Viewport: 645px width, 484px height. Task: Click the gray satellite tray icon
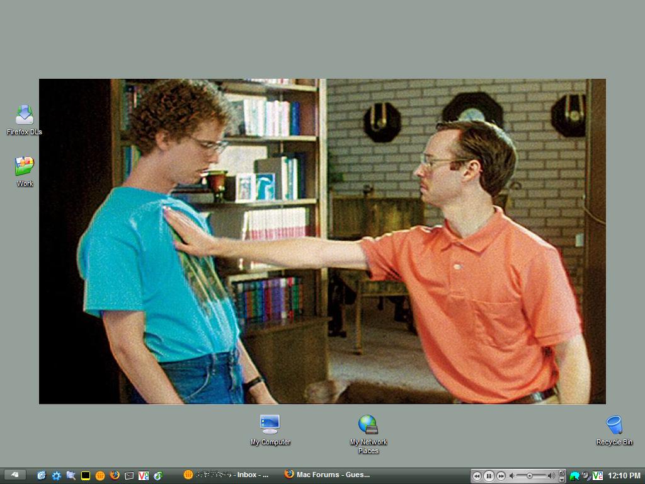586,476
